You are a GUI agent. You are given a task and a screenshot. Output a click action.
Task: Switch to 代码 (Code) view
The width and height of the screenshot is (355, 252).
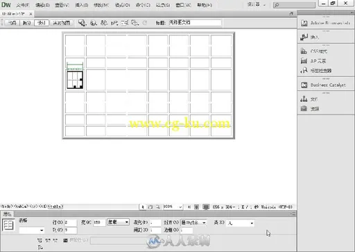tap(12, 23)
